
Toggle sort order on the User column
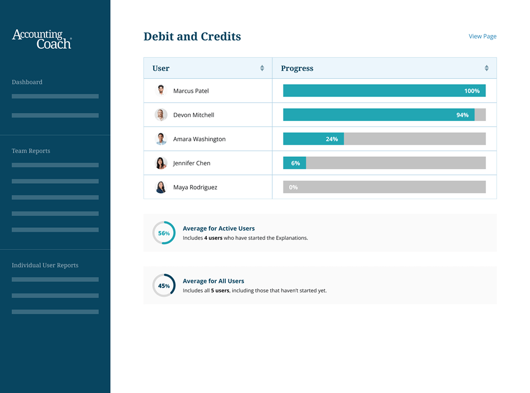tap(262, 68)
